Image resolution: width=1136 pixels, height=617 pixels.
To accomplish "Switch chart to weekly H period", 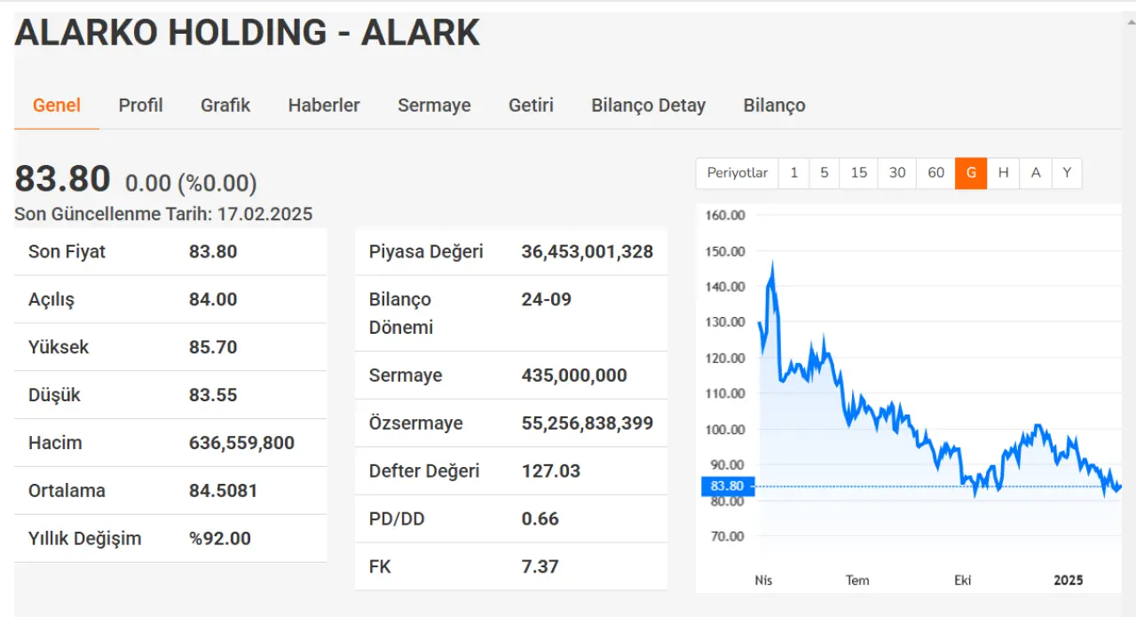I will pos(1003,173).
